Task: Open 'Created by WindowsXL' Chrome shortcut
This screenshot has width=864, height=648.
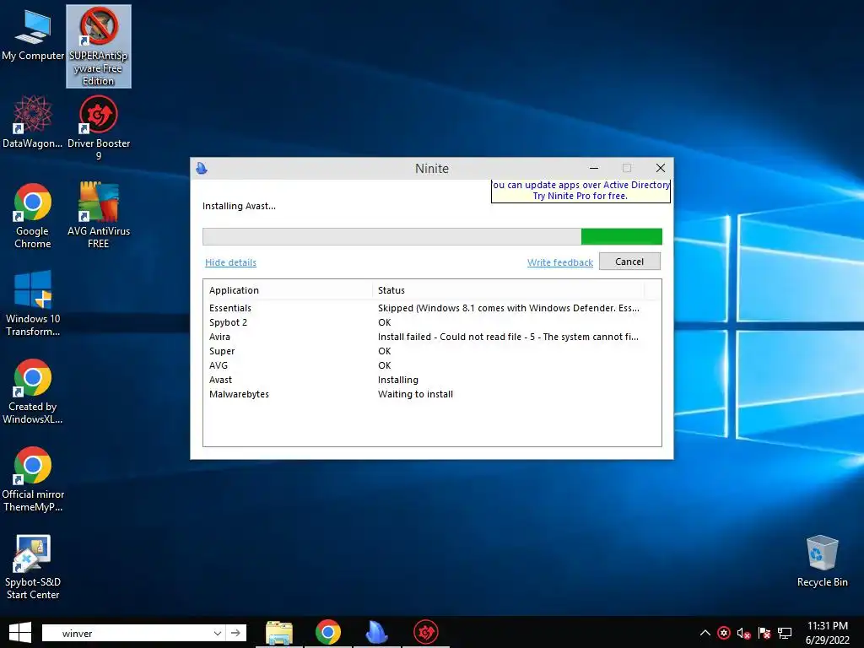Action: [33, 391]
